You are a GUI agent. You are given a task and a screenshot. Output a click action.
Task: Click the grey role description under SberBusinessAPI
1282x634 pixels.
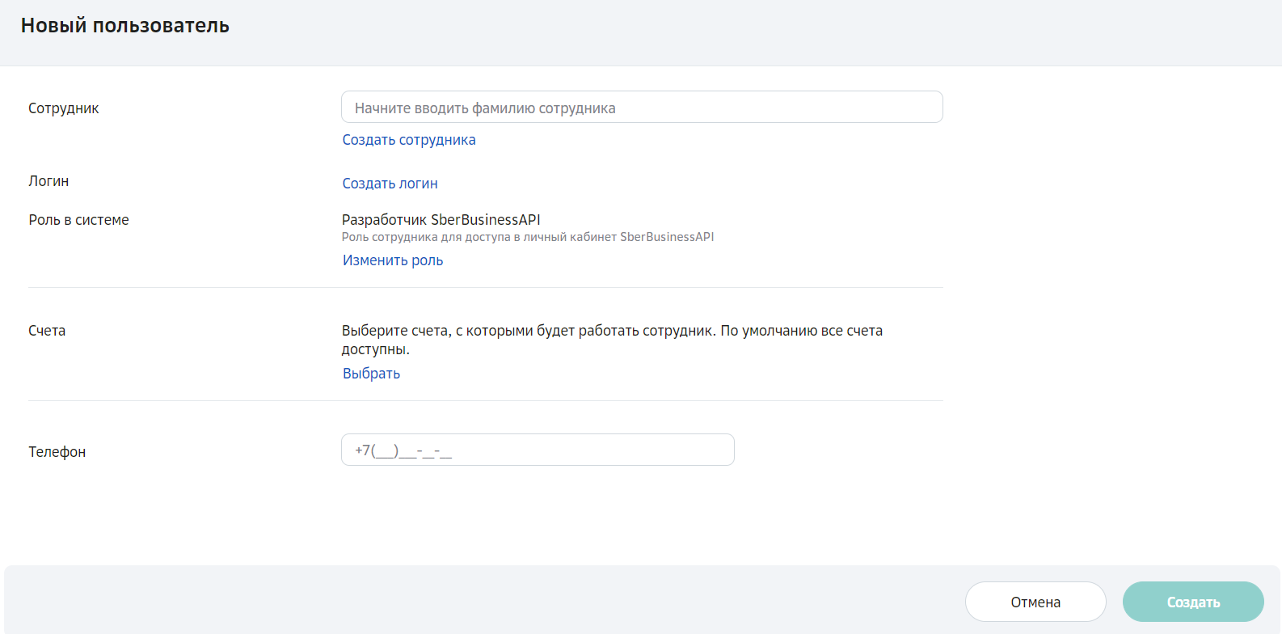(x=528, y=237)
